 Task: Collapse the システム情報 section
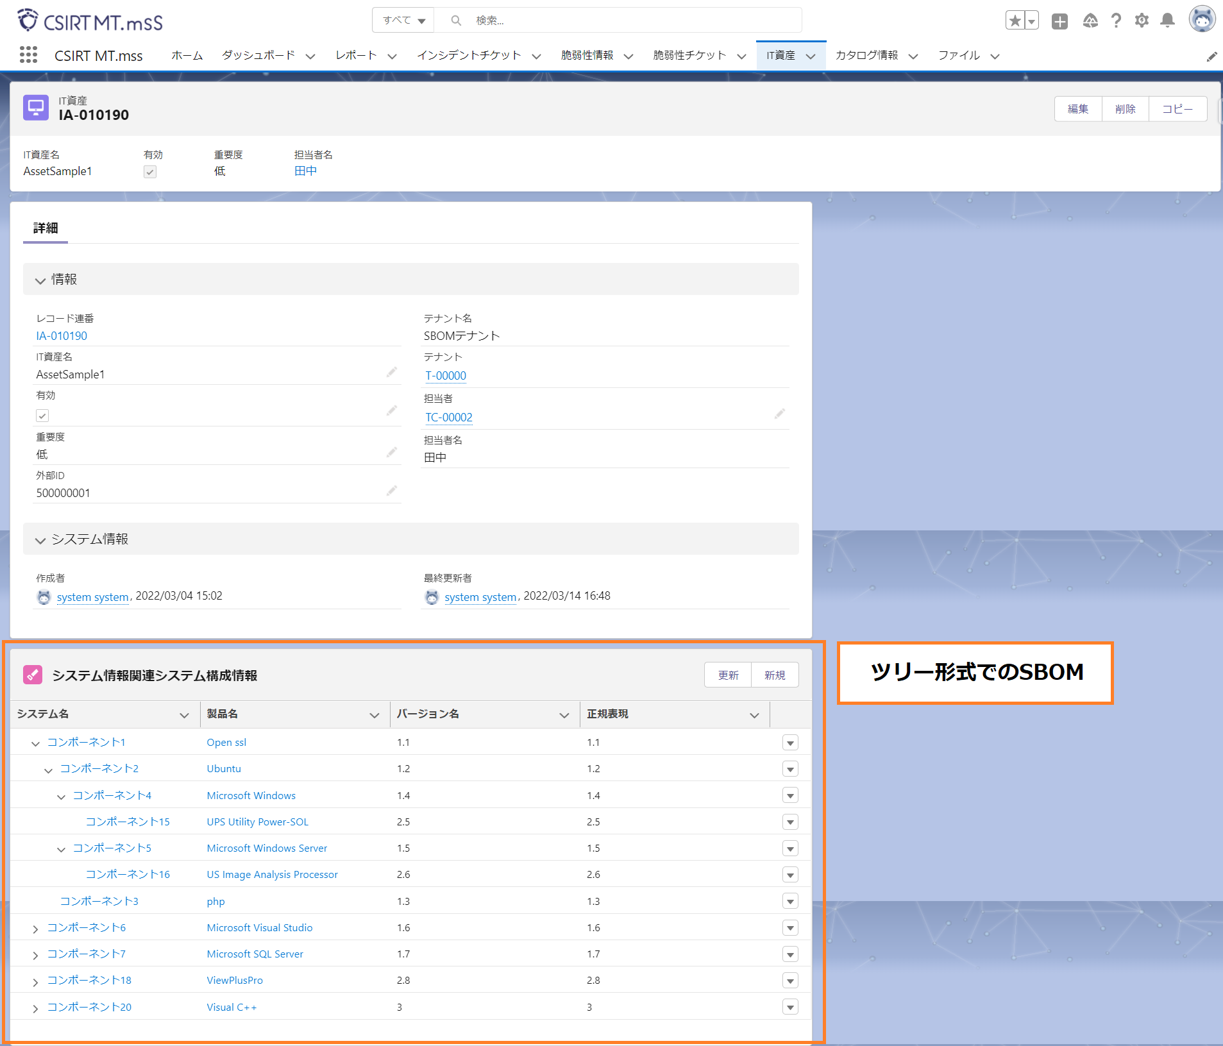pyautogui.click(x=40, y=540)
